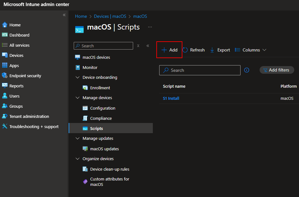299x197 pixels.
Task: Open the S1 Install script link
Action: tap(171, 98)
